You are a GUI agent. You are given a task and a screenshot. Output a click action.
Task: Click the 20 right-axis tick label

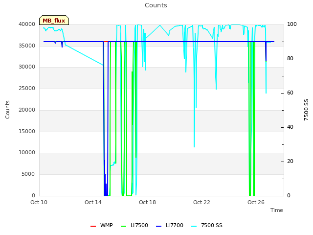pyautogui.click(x=290, y=161)
